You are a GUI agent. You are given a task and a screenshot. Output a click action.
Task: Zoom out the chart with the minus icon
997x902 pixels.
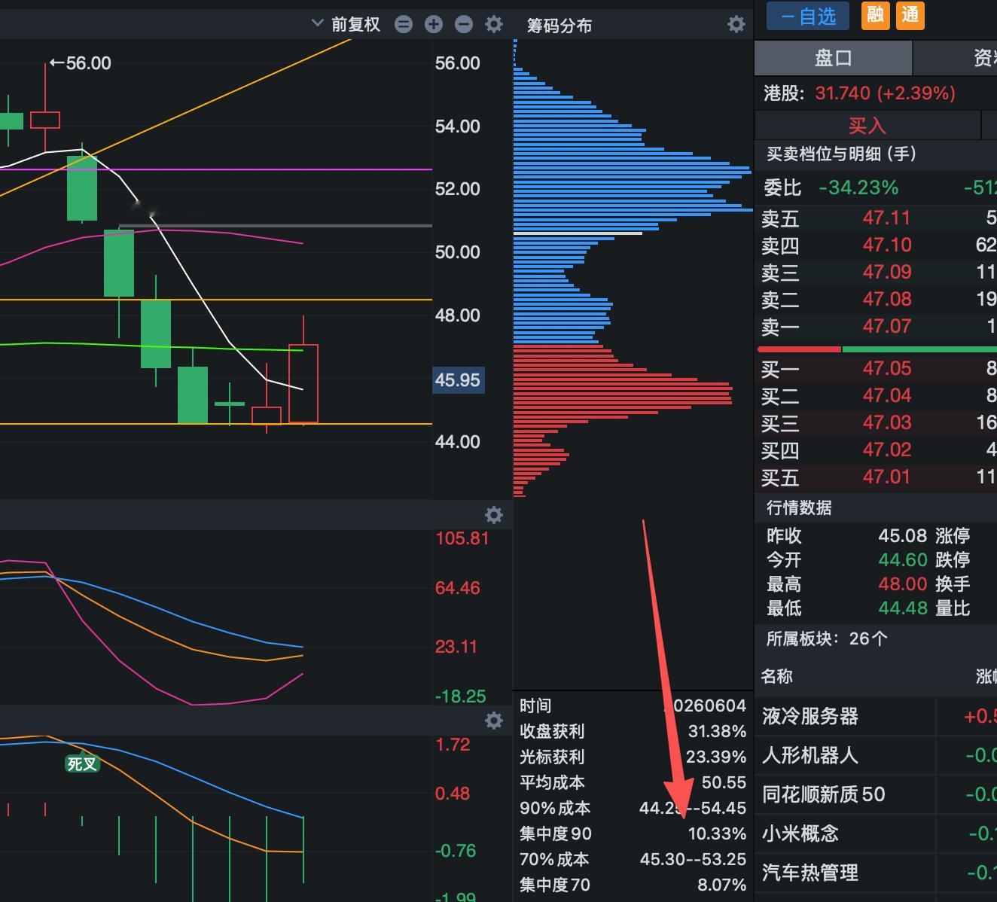tap(464, 24)
